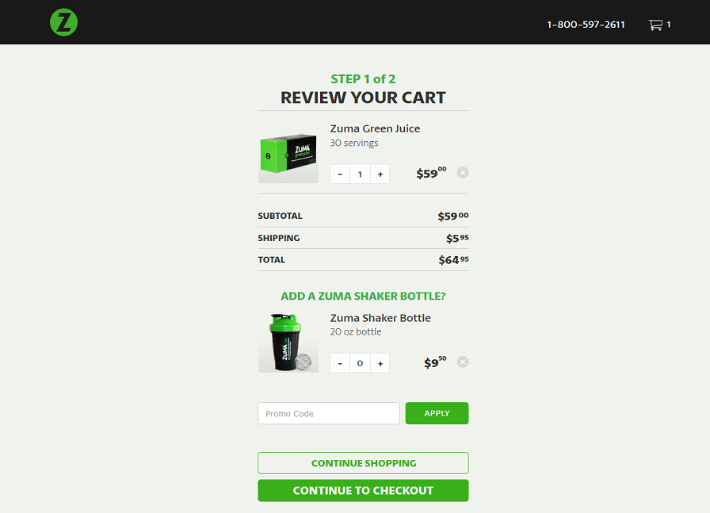Select the Shaker Bottle quantity field
Image resolution: width=710 pixels, height=513 pixels.
click(x=360, y=363)
